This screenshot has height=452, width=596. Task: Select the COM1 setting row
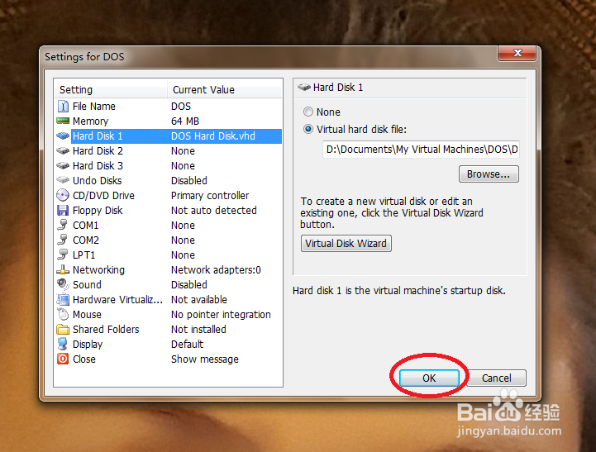(x=169, y=225)
